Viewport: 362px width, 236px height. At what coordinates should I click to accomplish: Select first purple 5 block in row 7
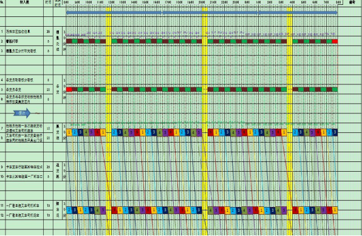click(92, 132)
